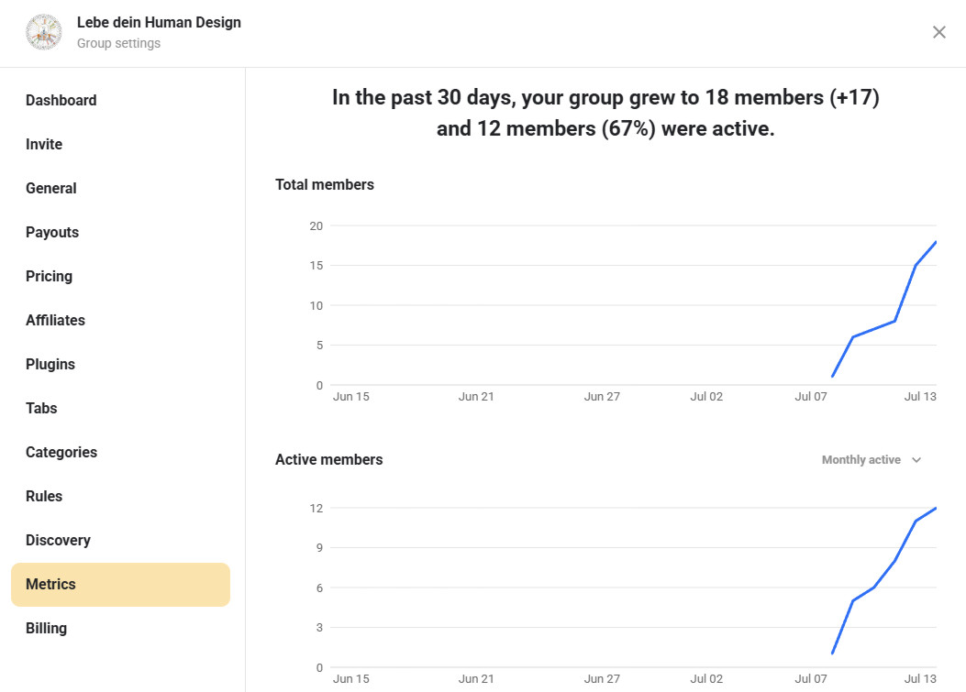Open the Dashboard settings section
This screenshot has width=966, height=692.
pos(61,101)
